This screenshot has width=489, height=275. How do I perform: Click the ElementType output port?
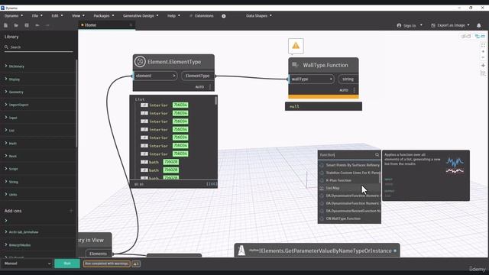[198, 76]
